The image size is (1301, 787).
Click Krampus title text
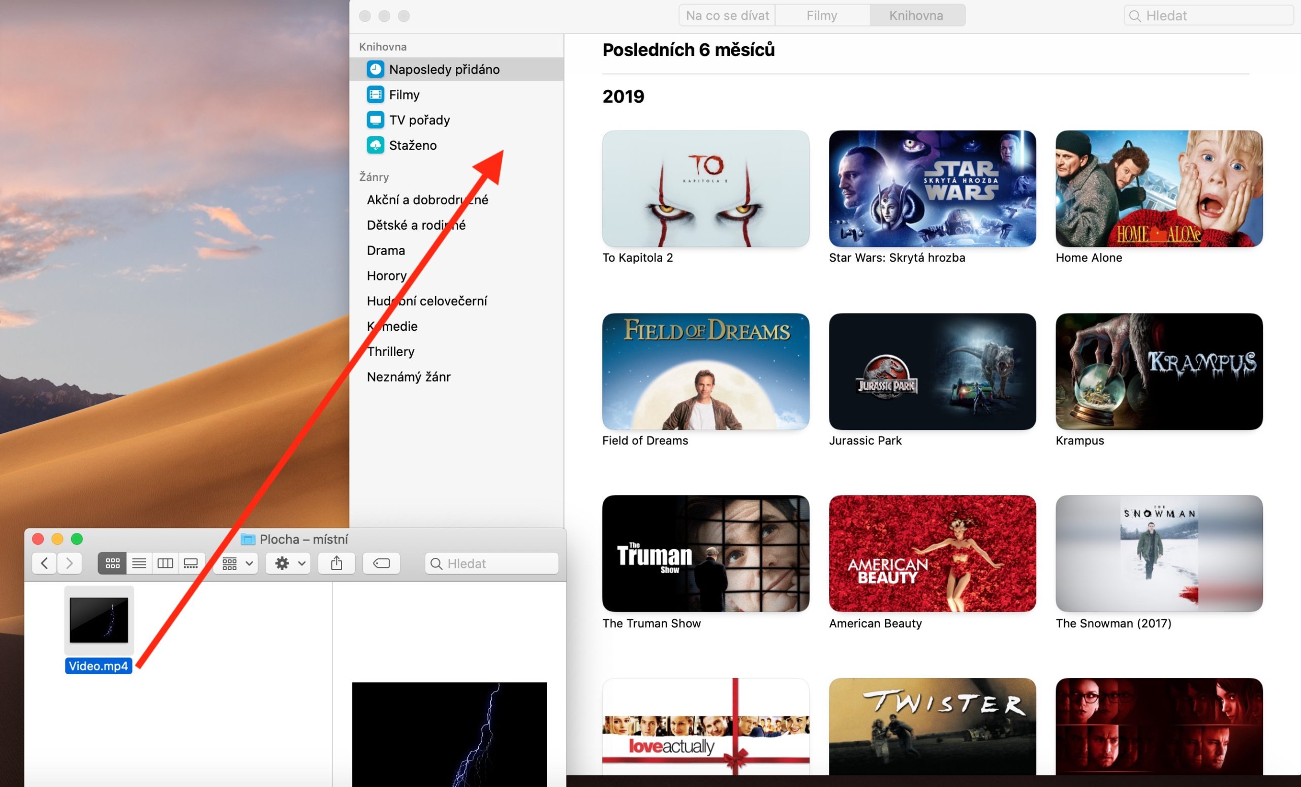[1080, 440]
